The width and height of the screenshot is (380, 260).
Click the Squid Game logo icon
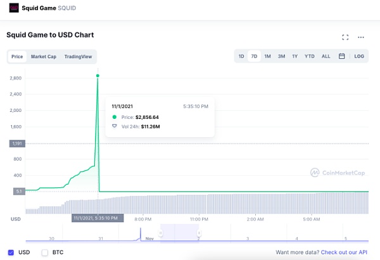[14, 8]
